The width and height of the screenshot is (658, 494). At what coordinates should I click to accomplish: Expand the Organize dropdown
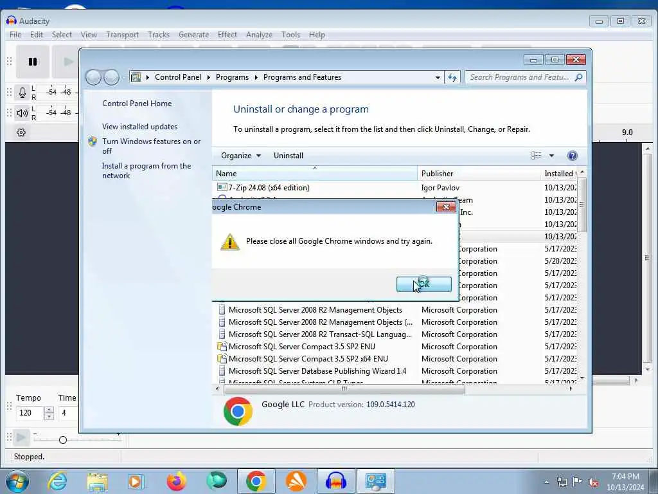click(x=241, y=156)
